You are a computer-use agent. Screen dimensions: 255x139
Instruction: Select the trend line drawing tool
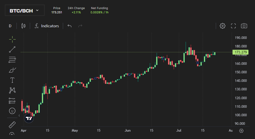coord(12,49)
